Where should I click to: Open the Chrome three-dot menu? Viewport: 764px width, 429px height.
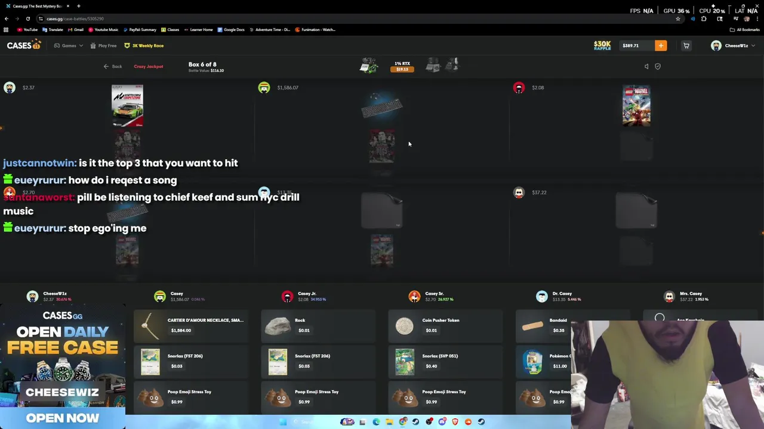757,18
